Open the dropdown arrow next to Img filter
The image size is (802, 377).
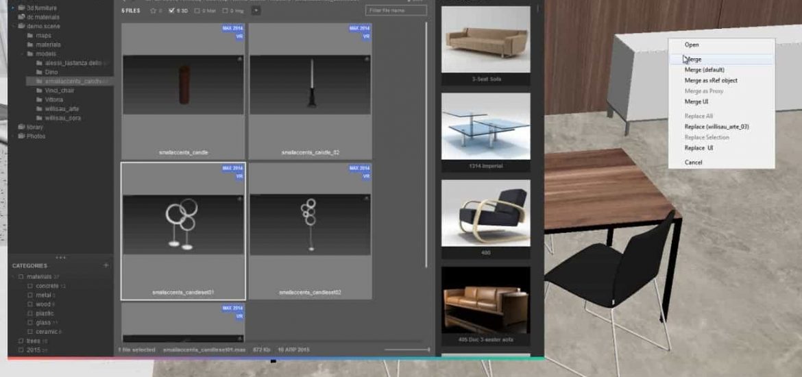256,11
